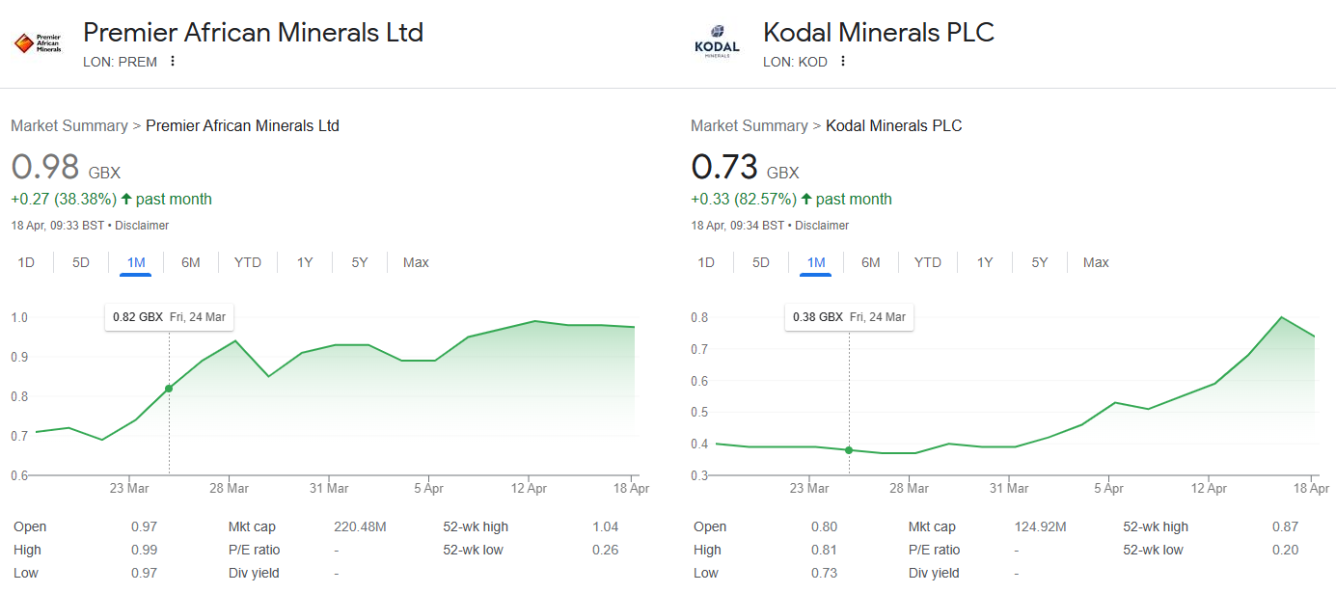Select the 1D range for Premier African Minerals
This screenshot has width=1336, height=593.
click(26, 262)
